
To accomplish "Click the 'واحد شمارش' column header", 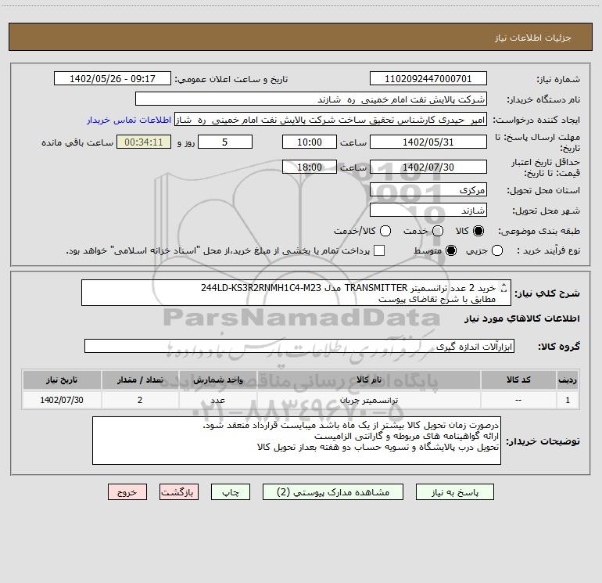I will click(217, 380).
